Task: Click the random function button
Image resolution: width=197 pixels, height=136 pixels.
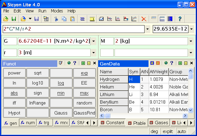Action: coord(84,103)
